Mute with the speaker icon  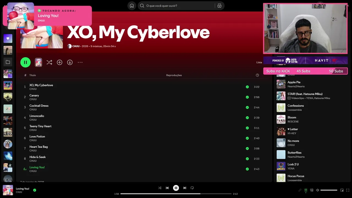coord(317,190)
